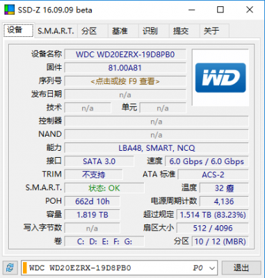Close the SSD-Z window

(250, 10)
